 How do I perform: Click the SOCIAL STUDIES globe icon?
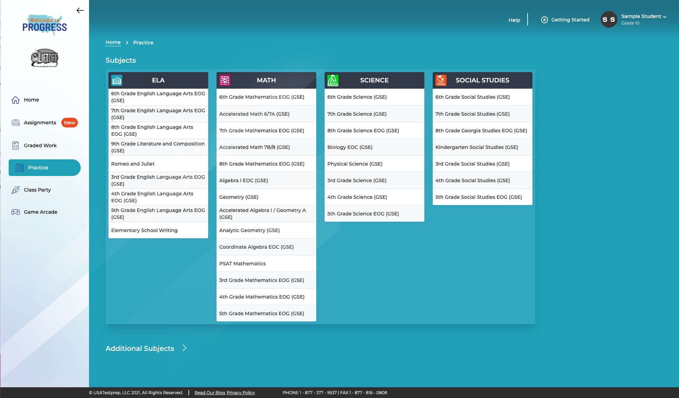pyautogui.click(x=441, y=80)
